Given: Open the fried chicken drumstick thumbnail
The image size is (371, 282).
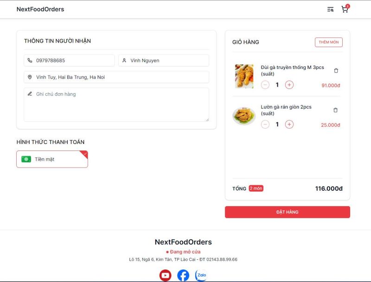Looking at the screenshot, I should [x=244, y=76].
